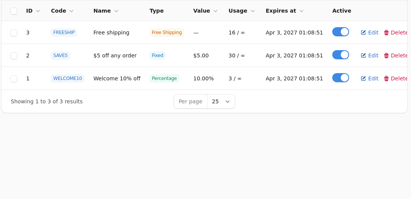Sort the table by Code column
The image size is (411, 199).
[62, 11]
